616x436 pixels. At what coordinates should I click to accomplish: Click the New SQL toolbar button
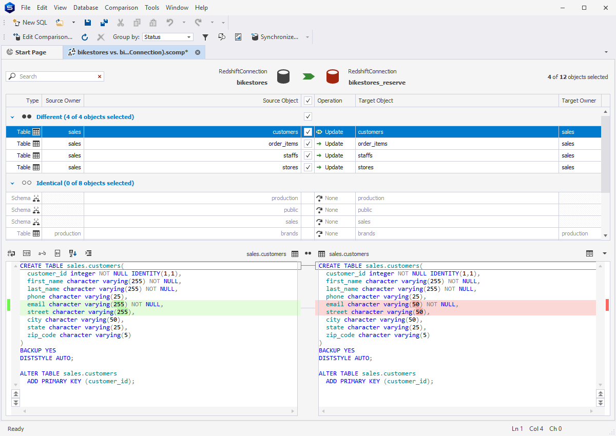tap(30, 23)
